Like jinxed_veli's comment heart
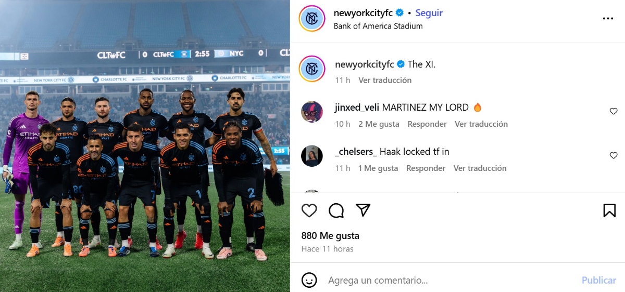This screenshot has height=292, width=625. (614, 111)
